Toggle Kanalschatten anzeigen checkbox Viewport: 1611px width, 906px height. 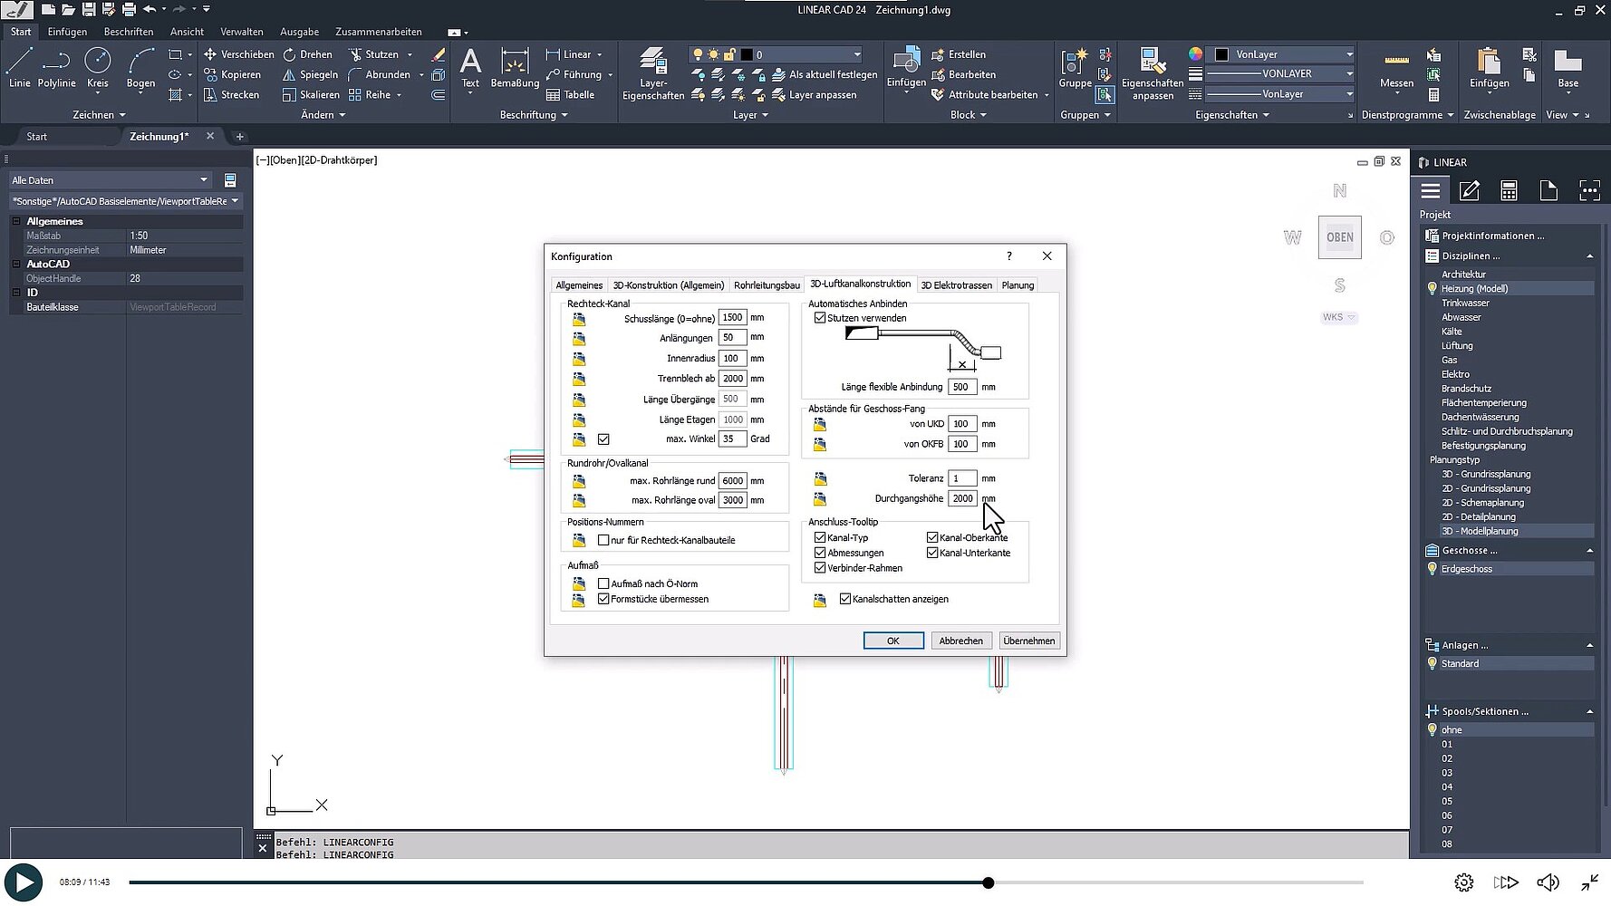[845, 599]
